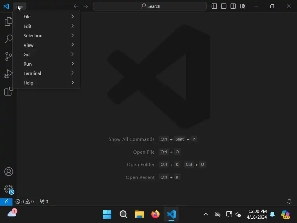Open the Windows notification bell

(272, 215)
